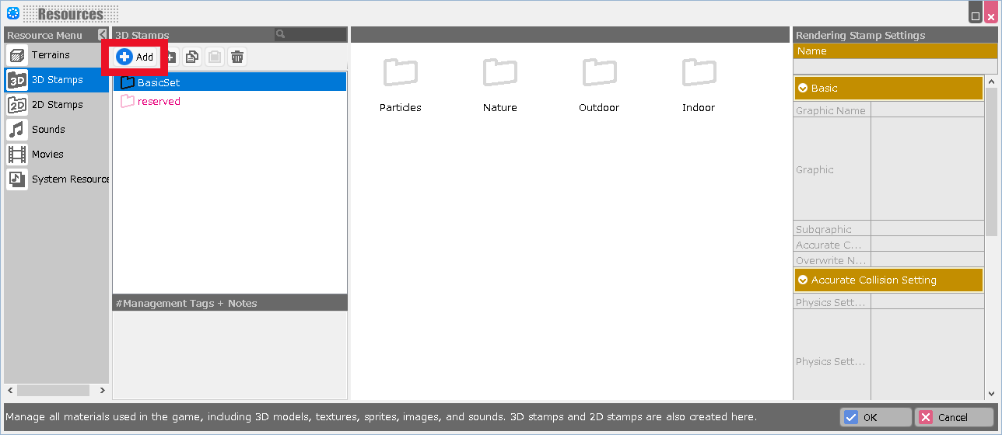This screenshot has height=435, width=1002.
Task: Collapse the Basic settings section
Action: (803, 89)
